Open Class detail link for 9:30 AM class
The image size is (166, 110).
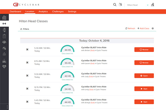(x=67, y=80)
